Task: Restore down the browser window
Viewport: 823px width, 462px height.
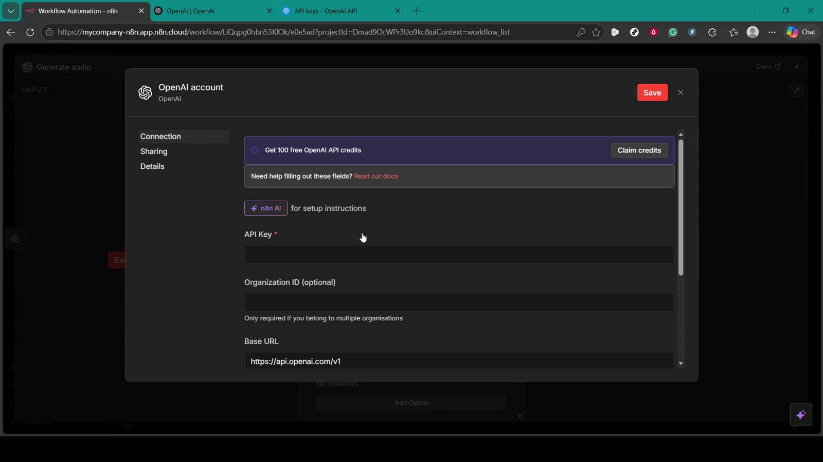Action: 785,11
